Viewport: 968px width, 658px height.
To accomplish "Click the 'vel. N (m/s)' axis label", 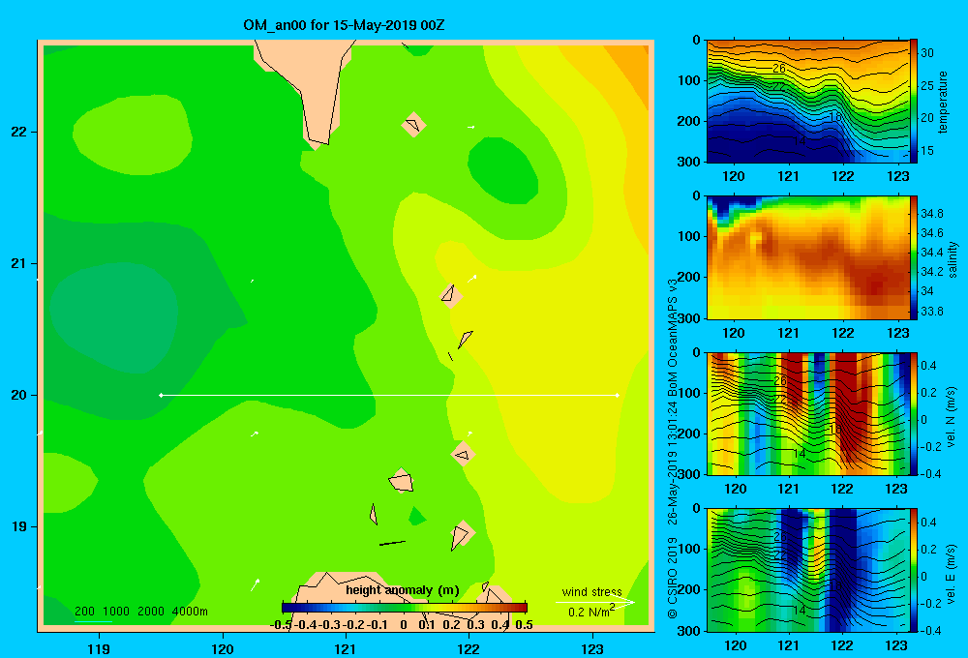I will point(951,417).
